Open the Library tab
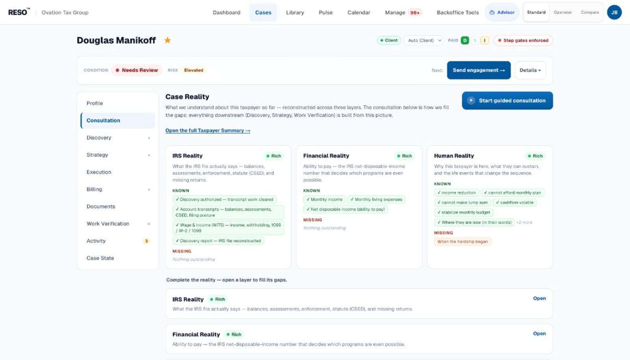Image resolution: width=630 pixels, height=360 pixels. click(x=295, y=12)
